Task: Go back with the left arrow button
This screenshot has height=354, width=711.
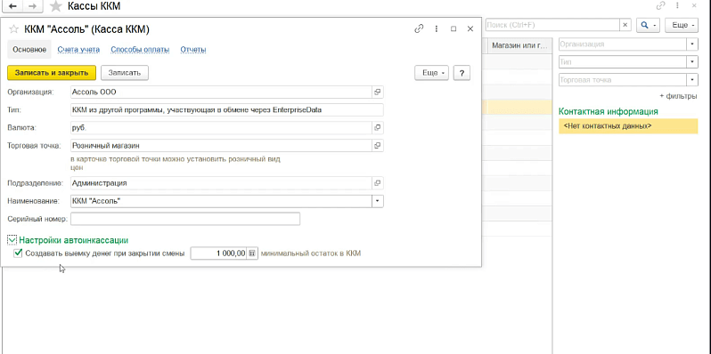Action: pos(12,6)
